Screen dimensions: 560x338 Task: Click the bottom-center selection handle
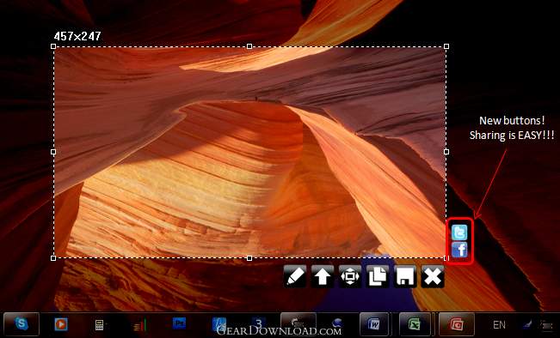point(249,258)
